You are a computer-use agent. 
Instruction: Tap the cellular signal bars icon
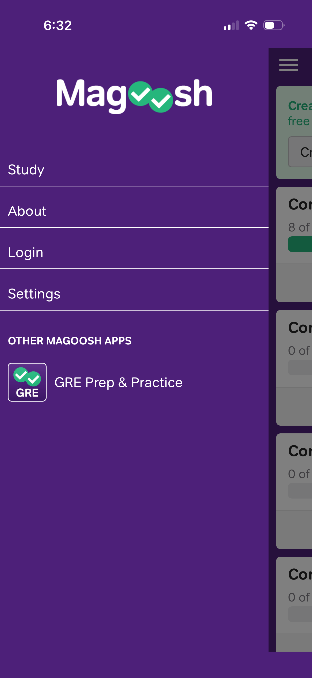pyautogui.click(x=231, y=26)
